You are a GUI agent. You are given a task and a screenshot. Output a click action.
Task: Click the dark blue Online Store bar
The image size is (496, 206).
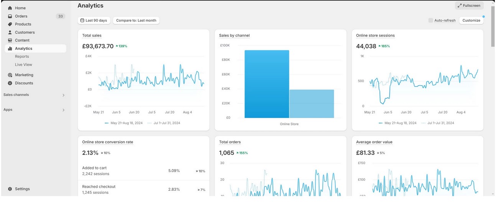[x=267, y=84]
